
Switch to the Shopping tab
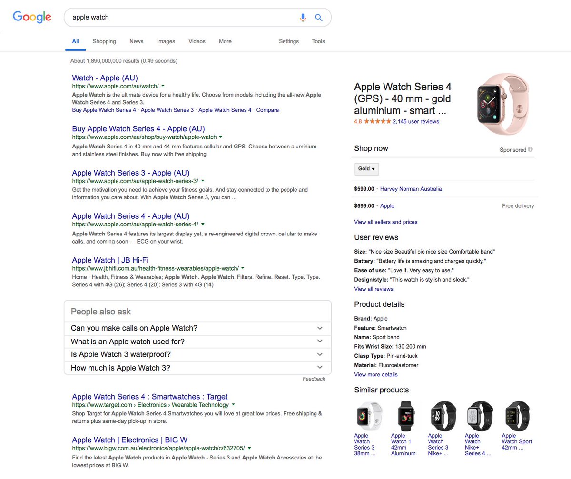[x=104, y=41]
